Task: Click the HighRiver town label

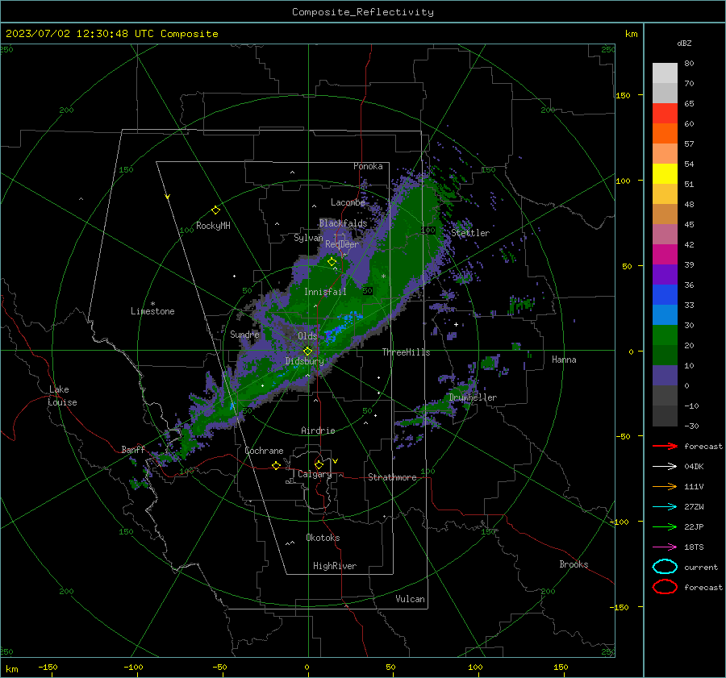Action: 335,566
